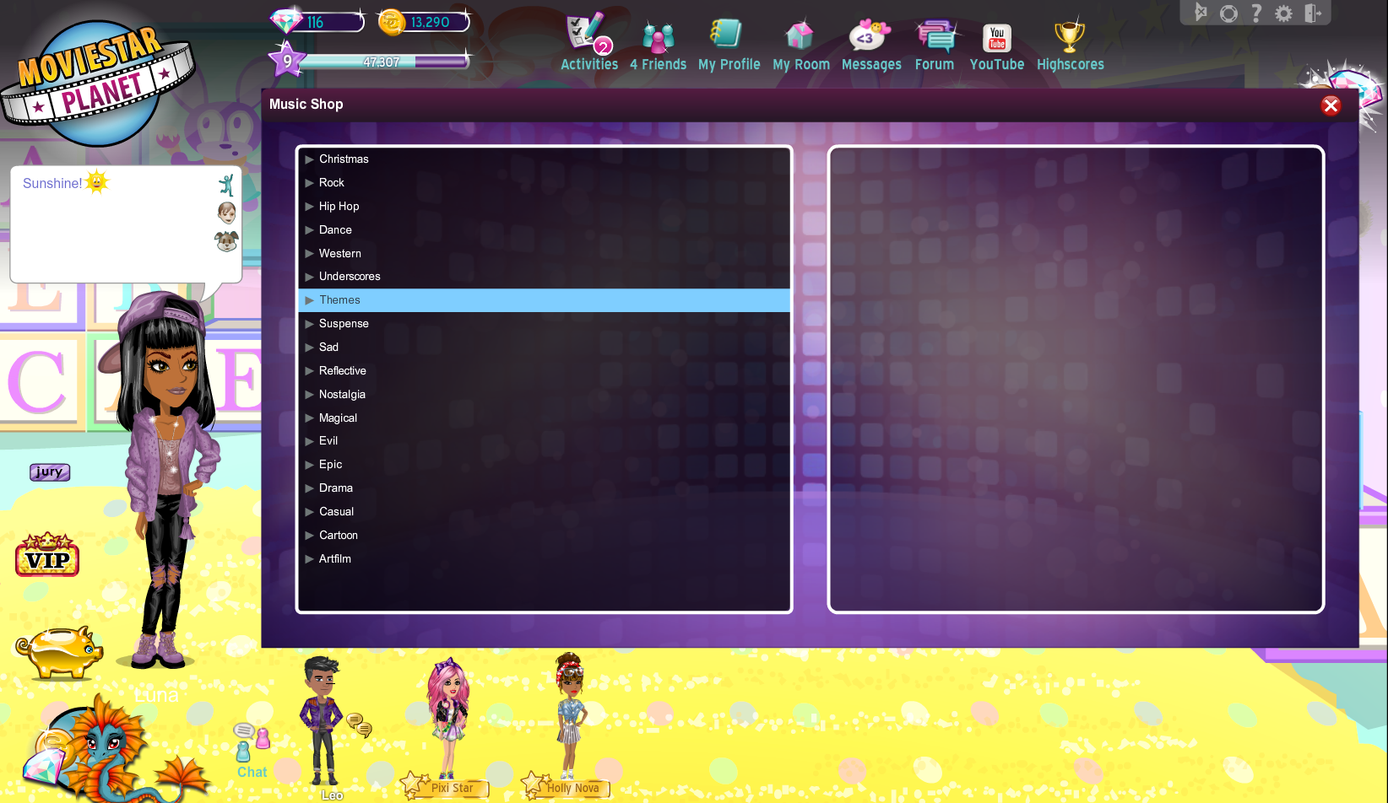Open settings gear icon
This screenshot has height=803, width=1388.
click(x=1283, y=13)
